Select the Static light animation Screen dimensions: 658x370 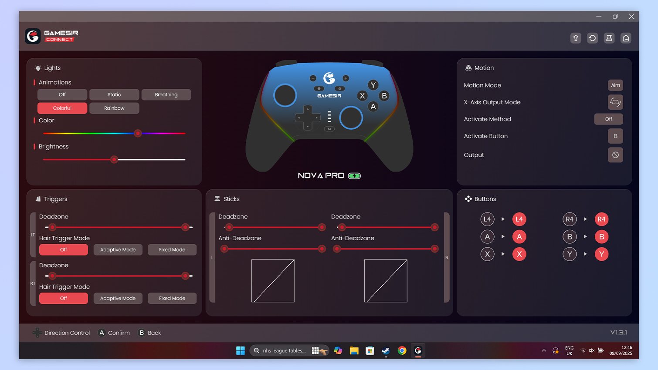pos(114,95)
